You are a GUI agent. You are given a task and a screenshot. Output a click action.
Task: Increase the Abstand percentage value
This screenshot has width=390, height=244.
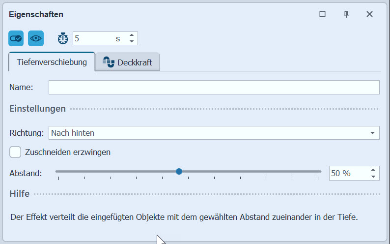pos(373,170)
